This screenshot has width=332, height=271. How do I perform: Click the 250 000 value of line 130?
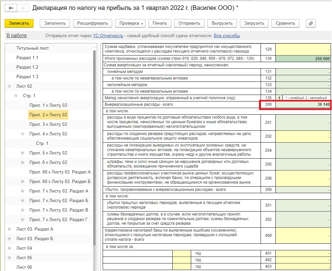(303, 58)
